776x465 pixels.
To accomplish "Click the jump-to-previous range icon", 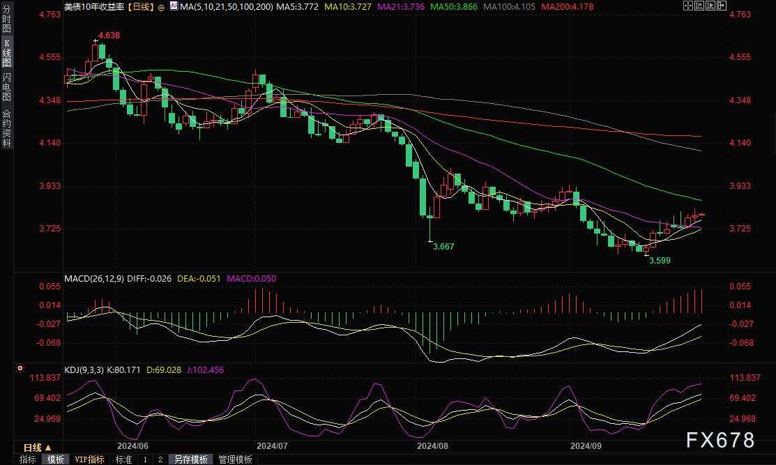I will click(699, 6).
